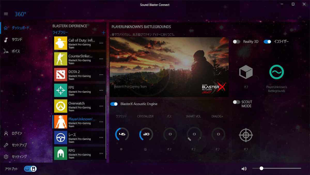Click the Overwatch profile name text
Viewport: 310px width, 175px height.
click(76, 103)
